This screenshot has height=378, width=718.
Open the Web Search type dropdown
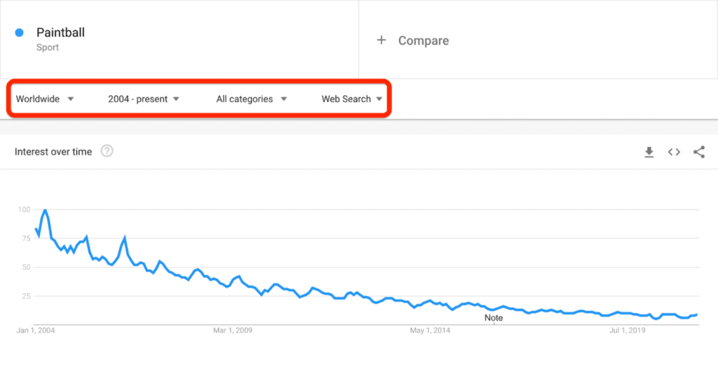tap(352, 99)
